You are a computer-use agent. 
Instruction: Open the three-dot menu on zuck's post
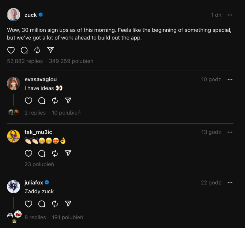coord(230,15)
